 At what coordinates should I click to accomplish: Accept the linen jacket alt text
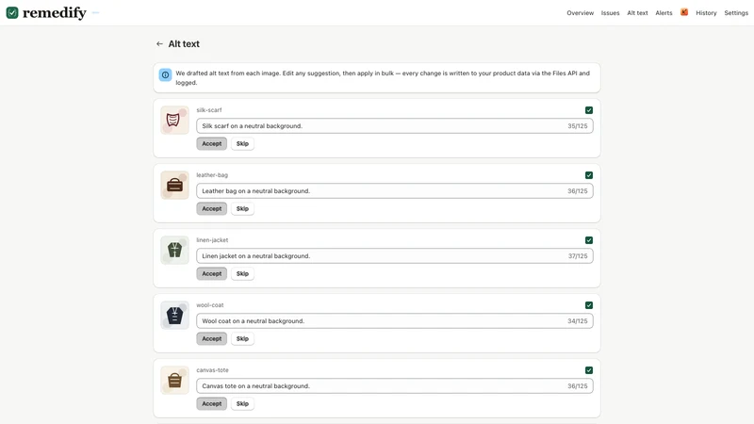(211, 273)
